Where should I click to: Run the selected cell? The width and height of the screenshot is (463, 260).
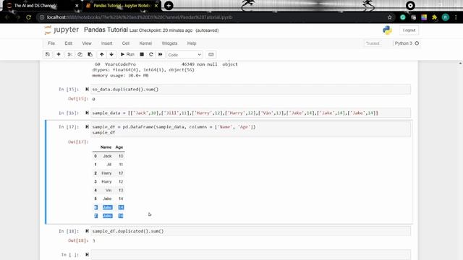127,55
